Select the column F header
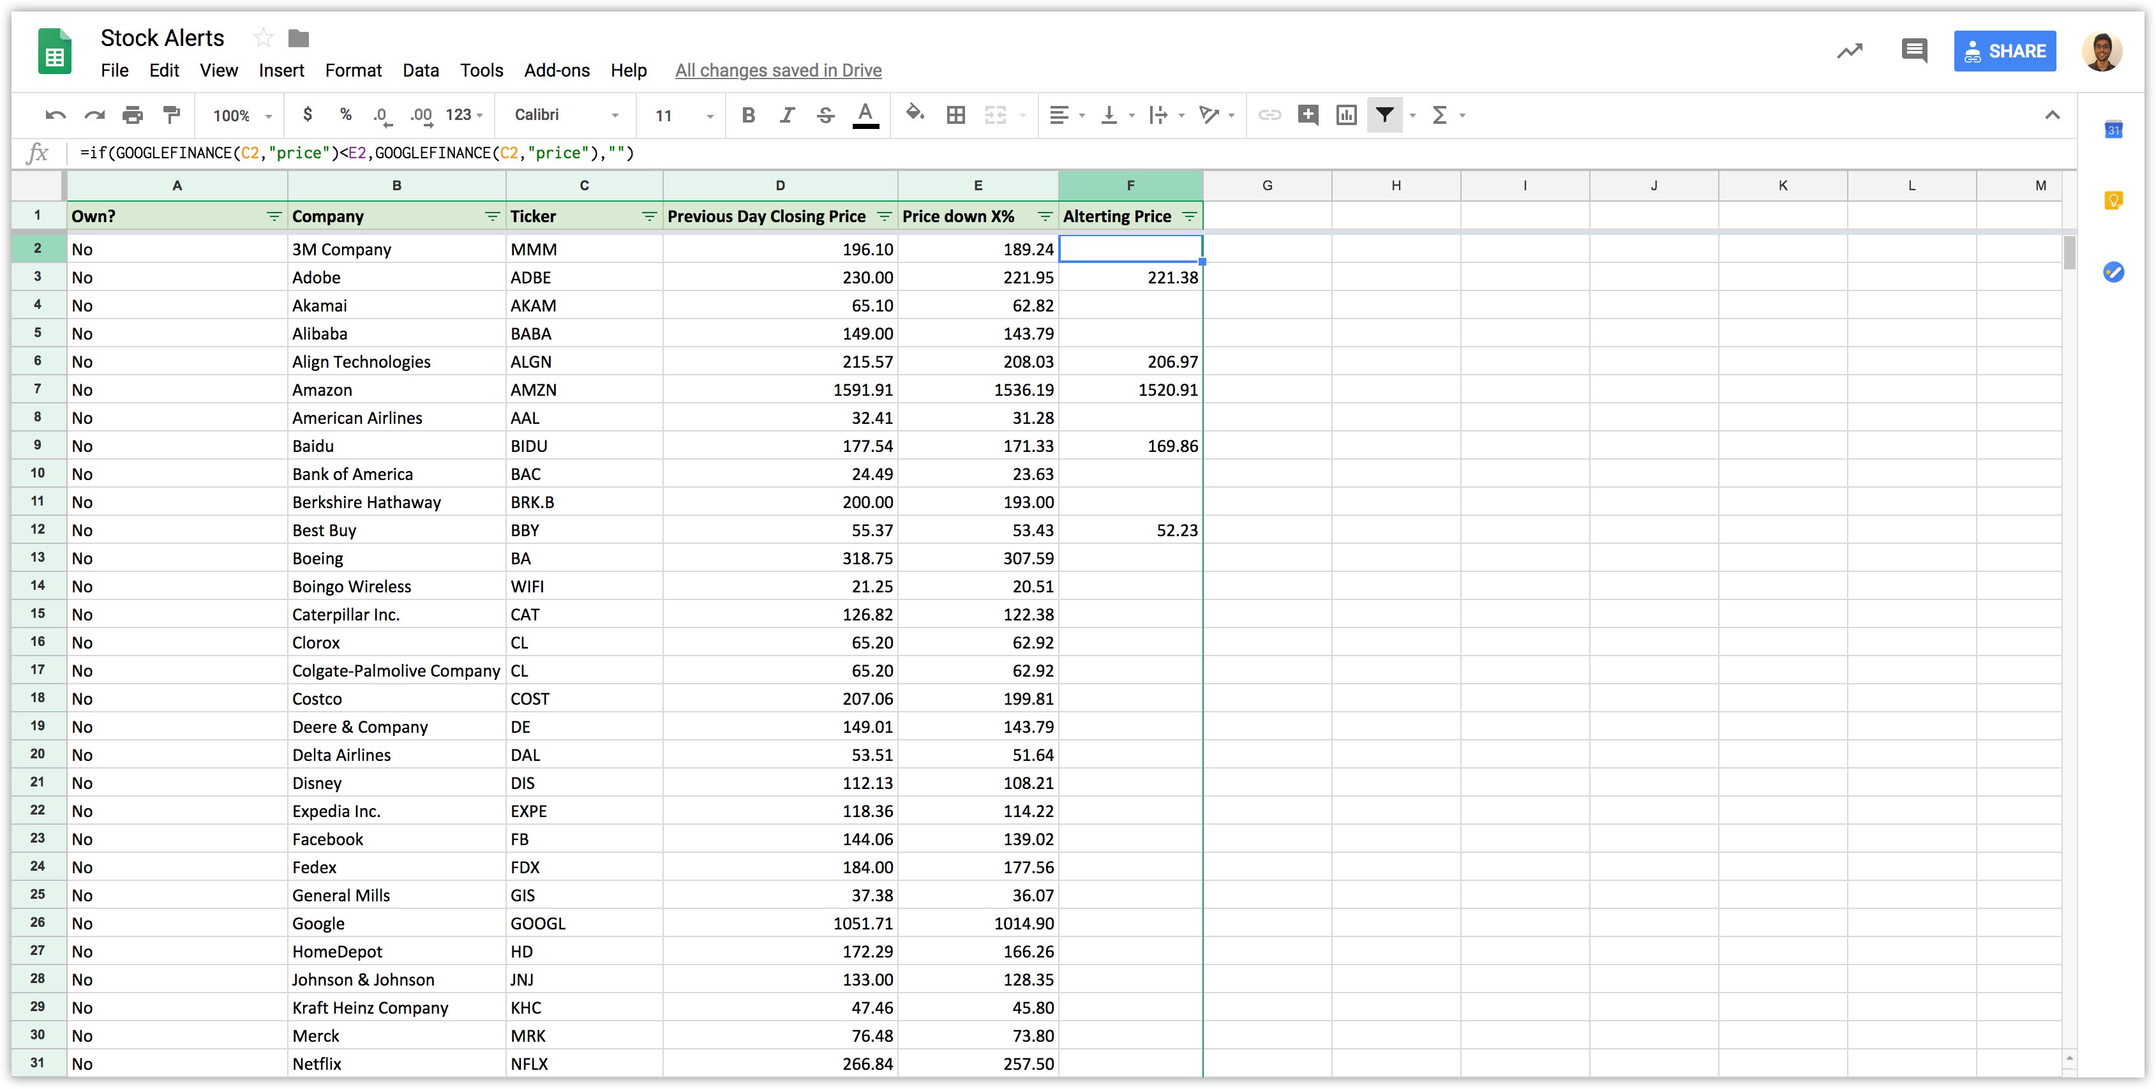This screenshot has width=2156, height=1089. coord(1131,185)
